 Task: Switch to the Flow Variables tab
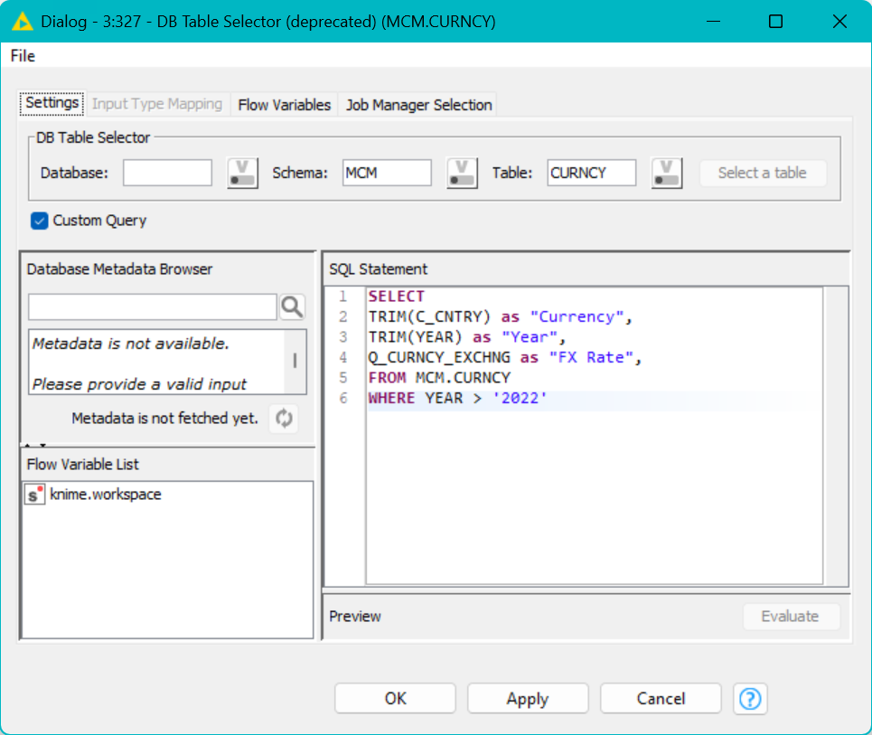click(x=284, y=105)
